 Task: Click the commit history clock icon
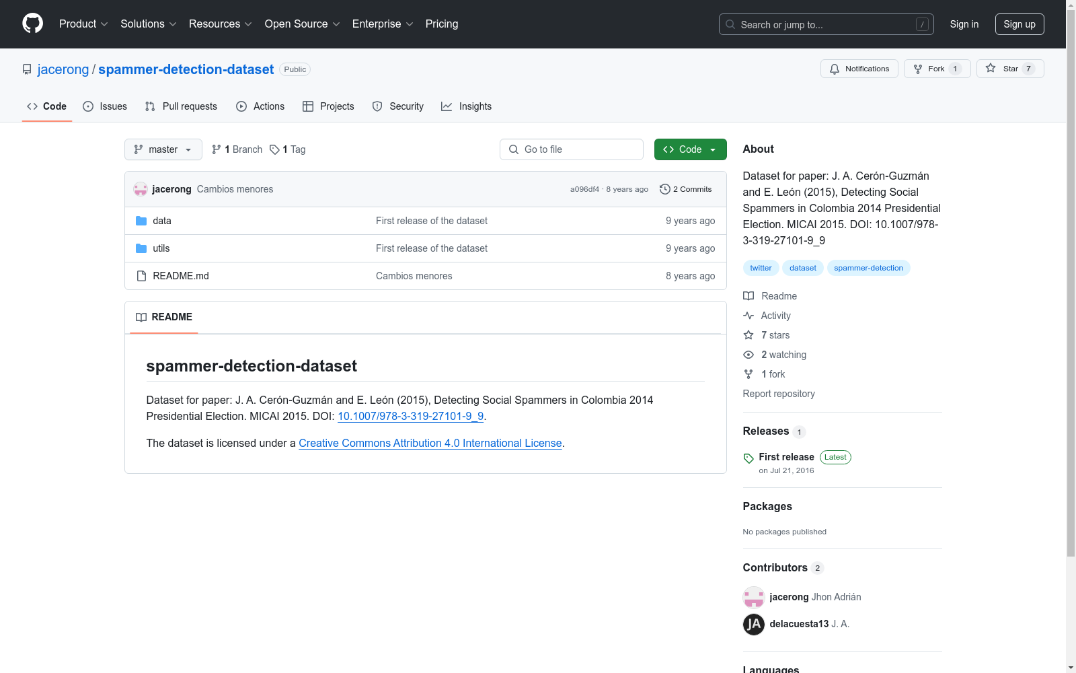pyautogui.click(x=665, y=189)
